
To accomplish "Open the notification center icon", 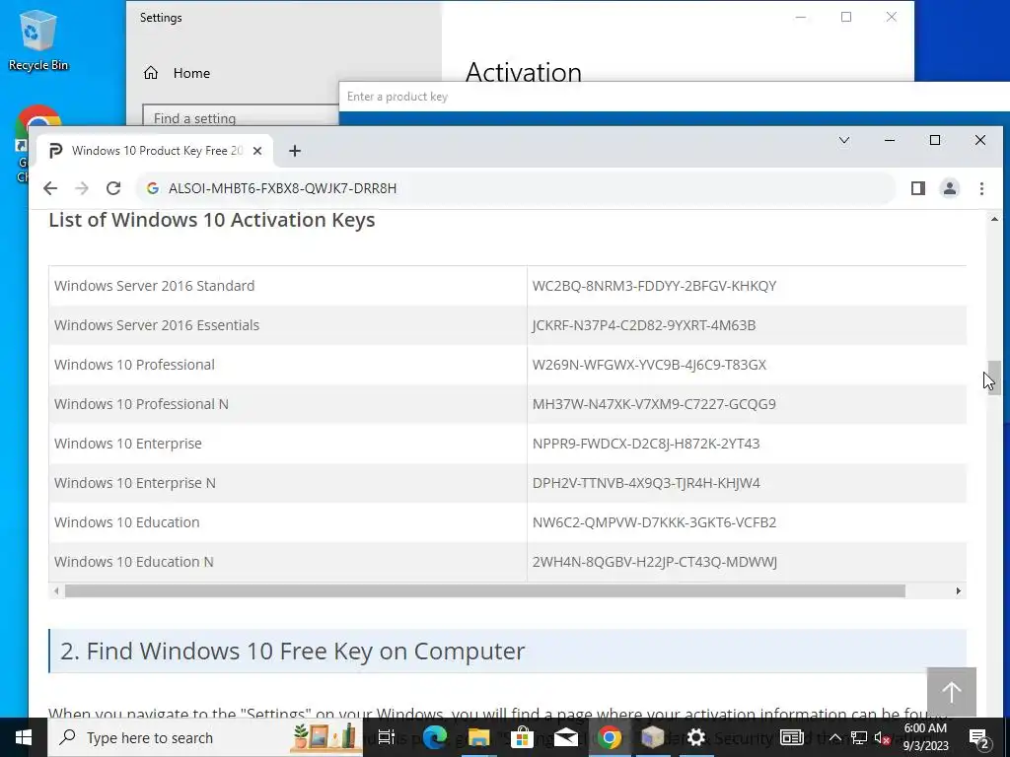I will click(x=978, y=737).
